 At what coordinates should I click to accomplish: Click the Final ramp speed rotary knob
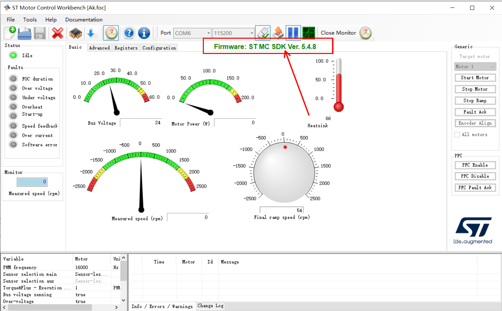pyautogui.click(x=284, y=172)
